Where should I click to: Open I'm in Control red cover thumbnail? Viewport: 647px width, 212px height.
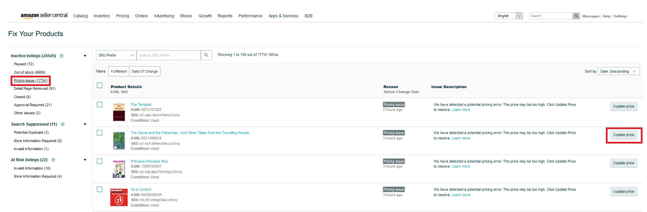point(119,197)
